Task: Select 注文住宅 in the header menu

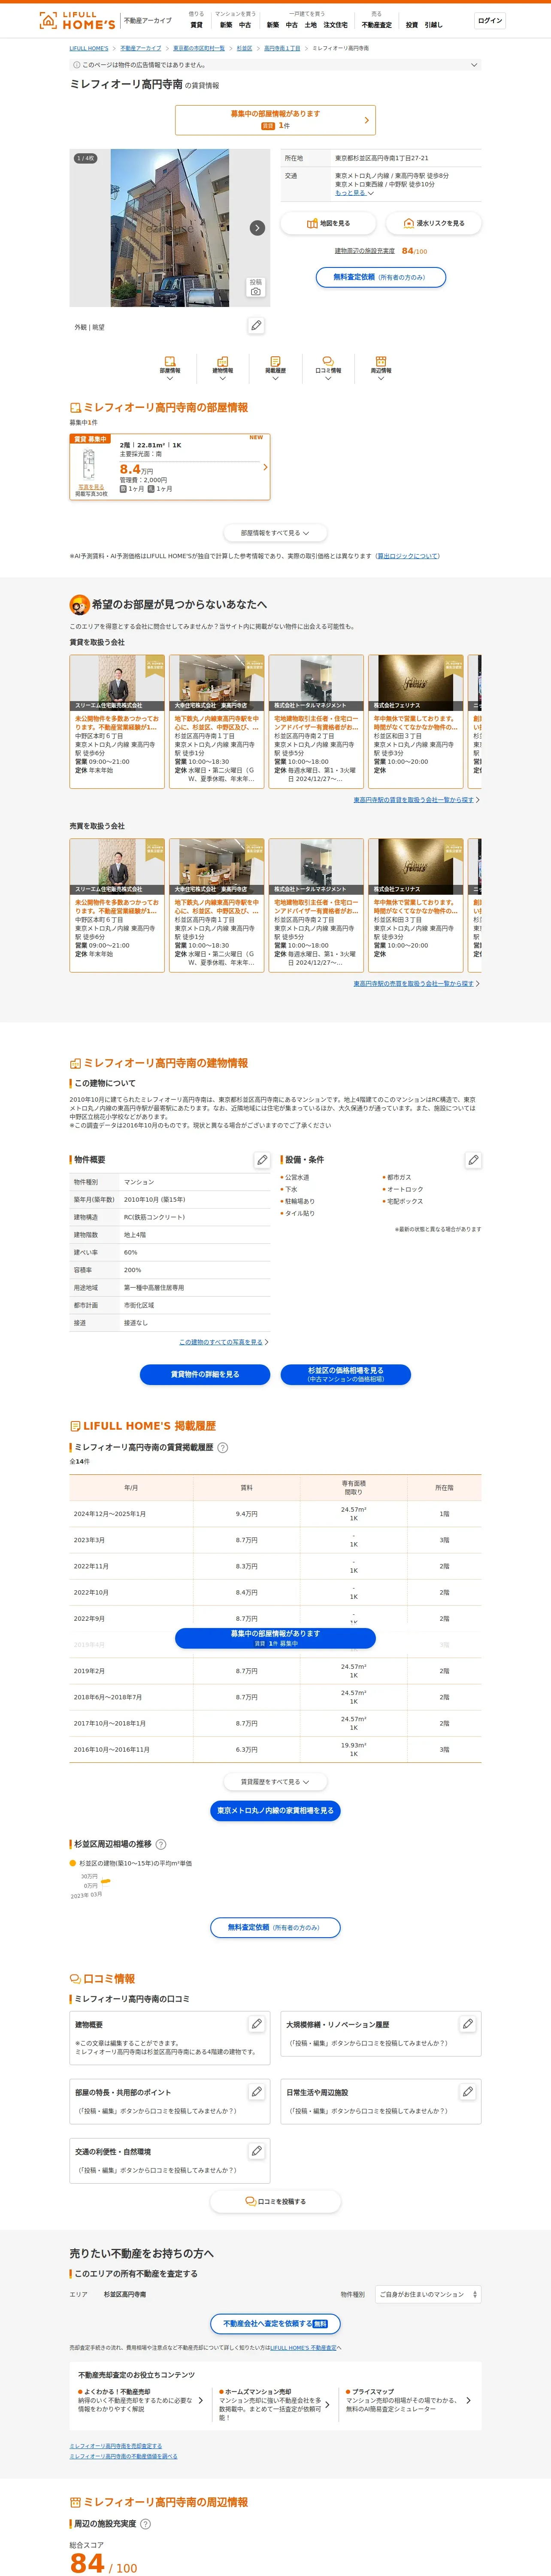Action: tap(336, 25)
